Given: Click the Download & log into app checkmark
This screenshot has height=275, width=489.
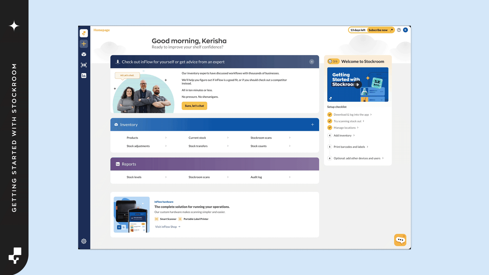Looking at the screenshot, I should pos(330,115).
